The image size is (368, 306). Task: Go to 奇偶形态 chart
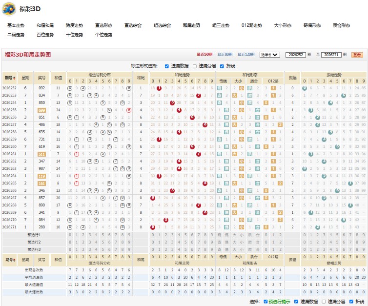pyautogui.click(x=312, y=25)
